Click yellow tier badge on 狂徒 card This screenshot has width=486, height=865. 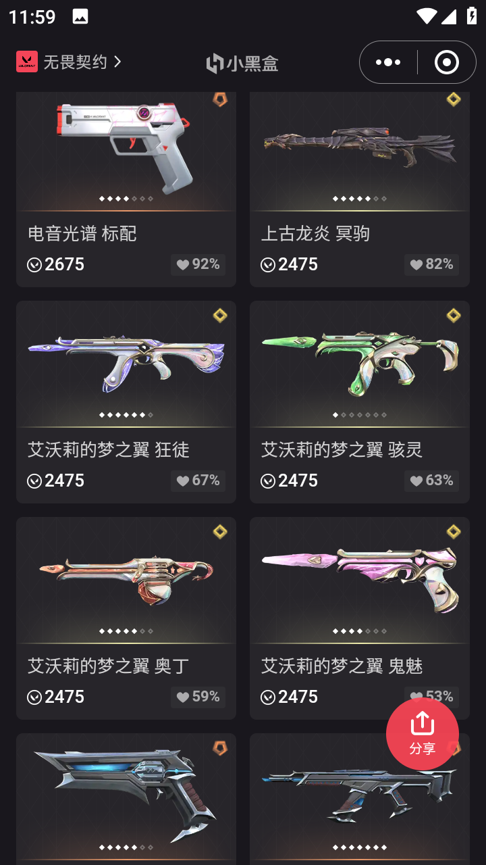pos(220,316)
